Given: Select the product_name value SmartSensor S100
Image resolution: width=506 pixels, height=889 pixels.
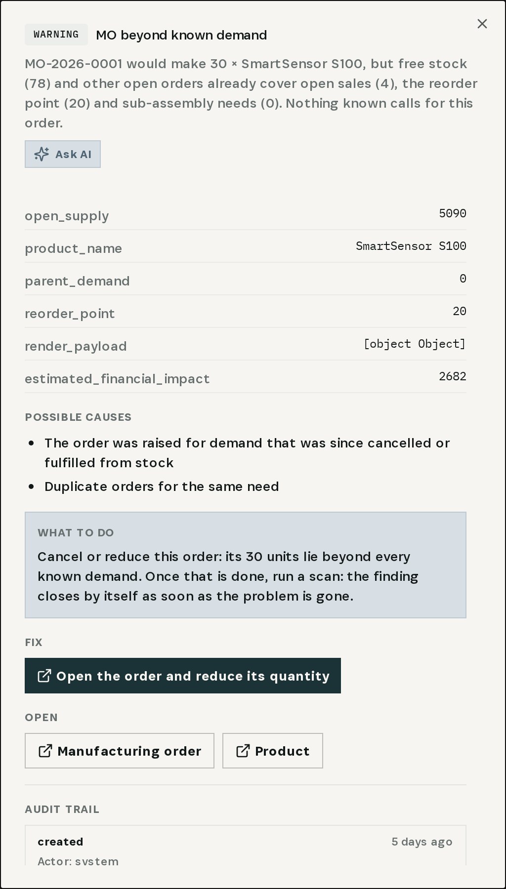Looking at the screenshot, I should coord(411,246).
